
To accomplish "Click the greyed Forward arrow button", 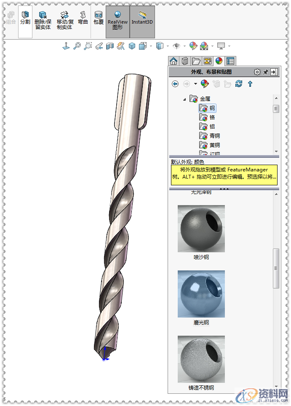I will (187, 84).
